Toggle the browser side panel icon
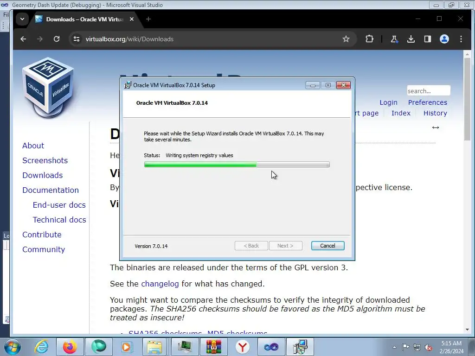475x356 pixels. click(427, 39)
